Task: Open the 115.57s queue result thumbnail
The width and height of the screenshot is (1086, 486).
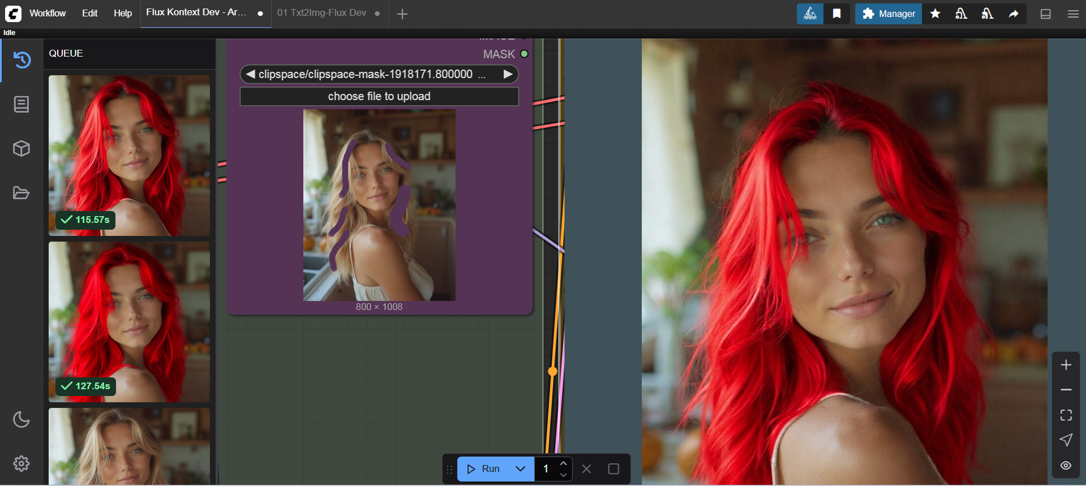Action: tap(129, 155)
